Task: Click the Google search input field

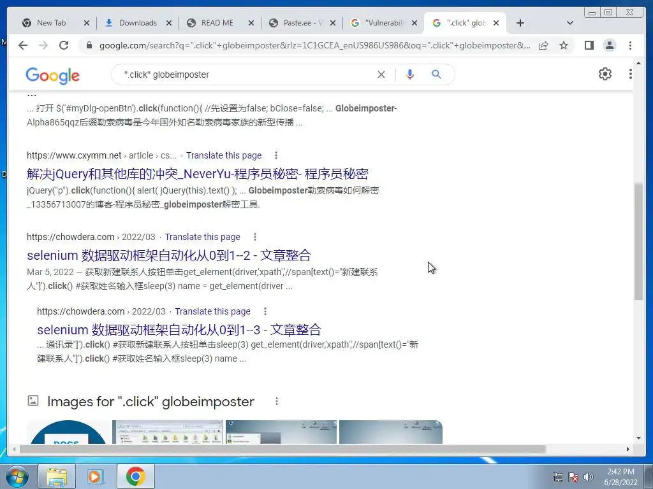Action: (246, 74)
